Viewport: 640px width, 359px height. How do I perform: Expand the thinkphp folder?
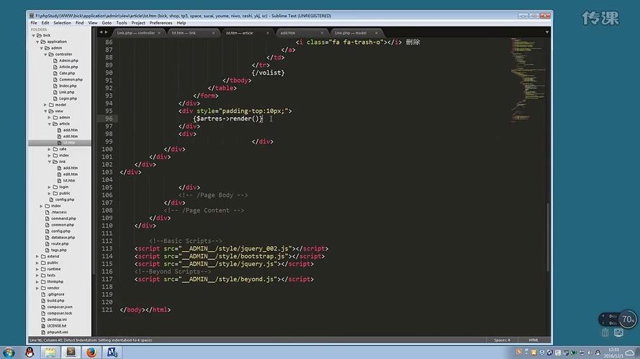40,281
